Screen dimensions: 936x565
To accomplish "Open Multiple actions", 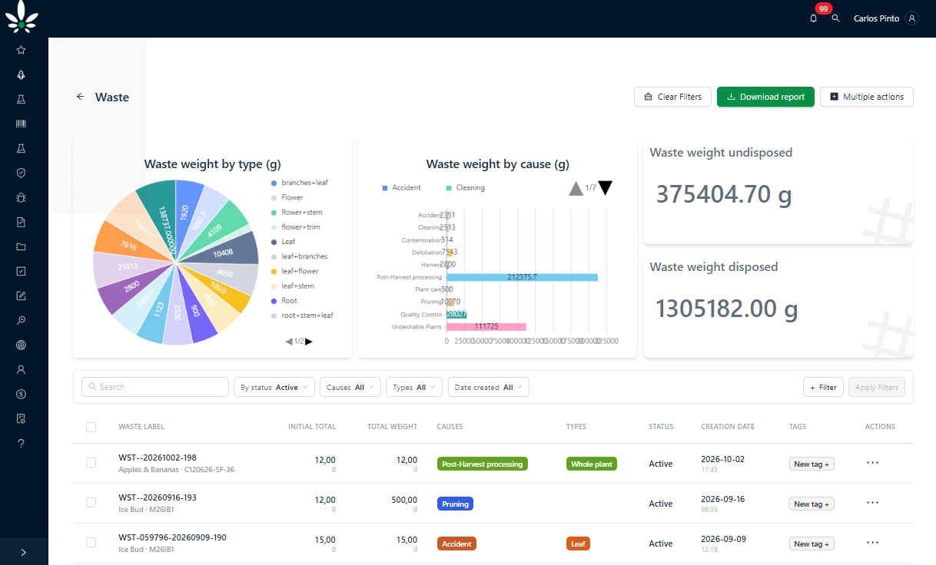I will [x=867, y=97].
